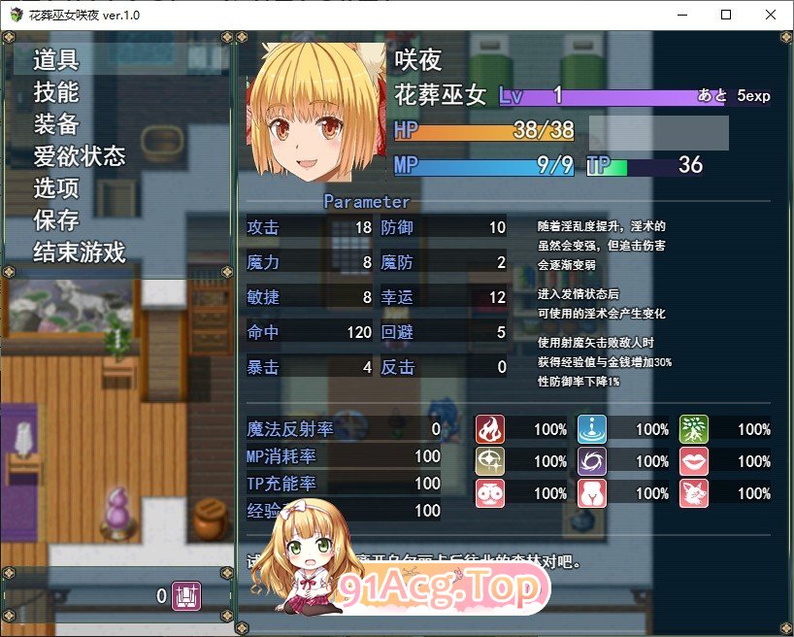Image resolution: width=794 pixels, height=637 pixels.
Task: Click the pink fox face icon
Action: pyautogui.click(x=694, y=493)
